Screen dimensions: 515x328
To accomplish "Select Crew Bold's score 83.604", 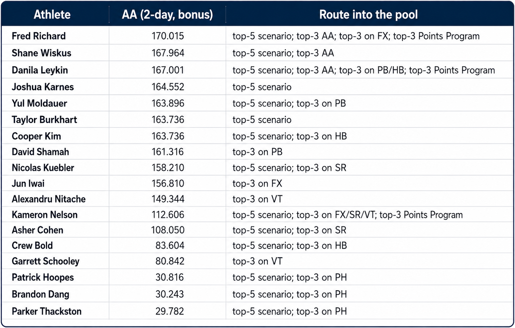I will tap(170, 245).
